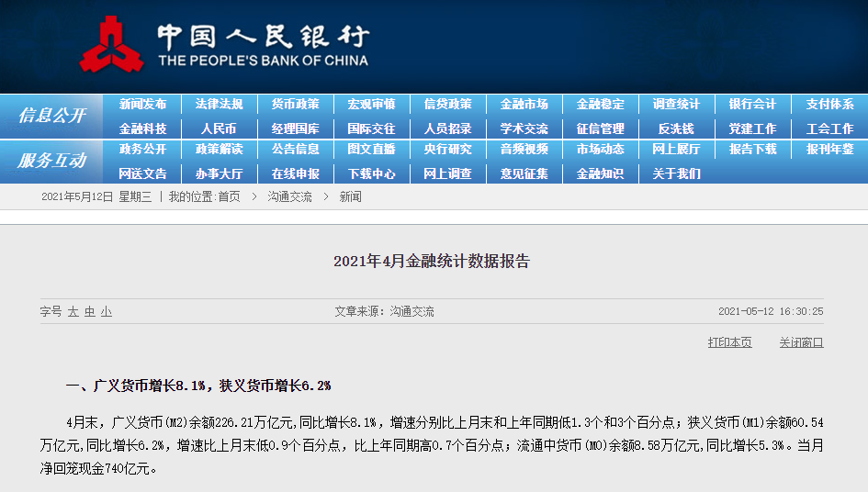Open 反洗钱 navigation link
The width and height of the screenshot is (868, 492).
(x=676, y=129)
